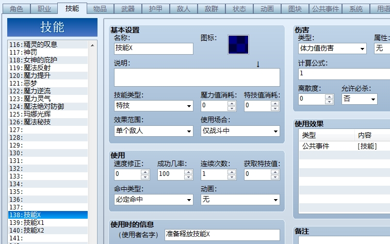Select skill 118:女神的庇护
The height and width of the screenshot is (244, 390).
pos(48,60)
